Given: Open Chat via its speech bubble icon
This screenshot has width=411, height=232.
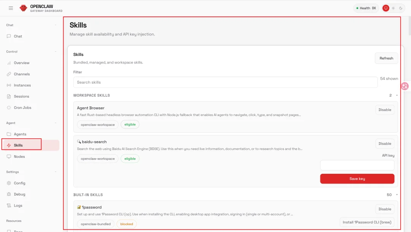Looking at the screenshot, I should (9, 36).
